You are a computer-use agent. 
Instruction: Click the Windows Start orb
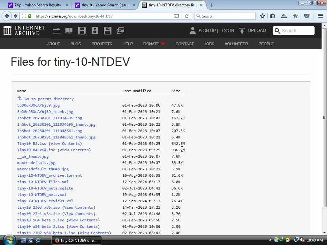tap(9, 240)
